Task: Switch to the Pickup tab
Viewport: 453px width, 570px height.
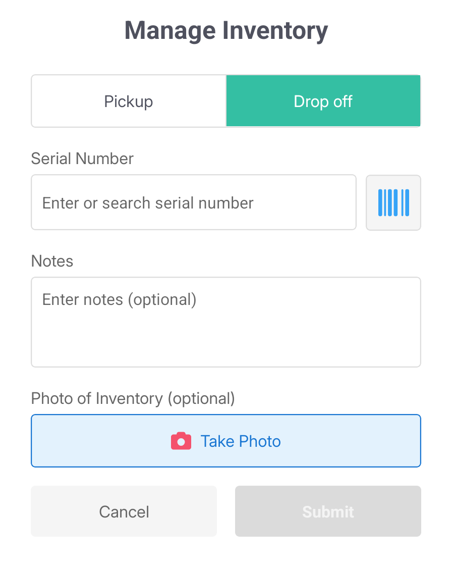Action: tap(129, 101)
